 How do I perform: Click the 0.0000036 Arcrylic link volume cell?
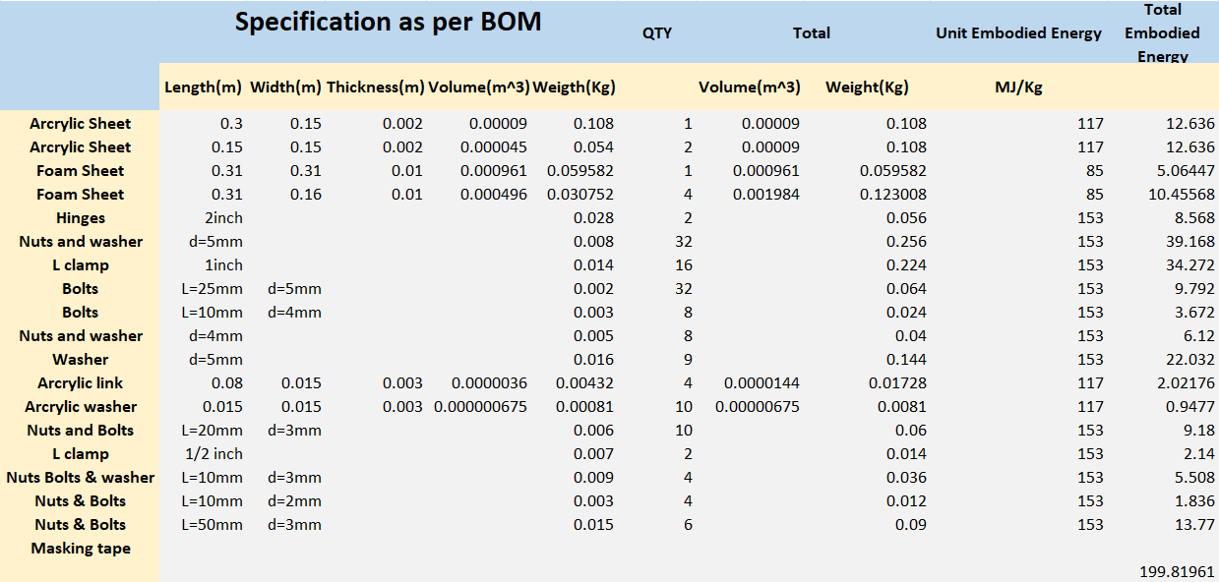point(489,383)
